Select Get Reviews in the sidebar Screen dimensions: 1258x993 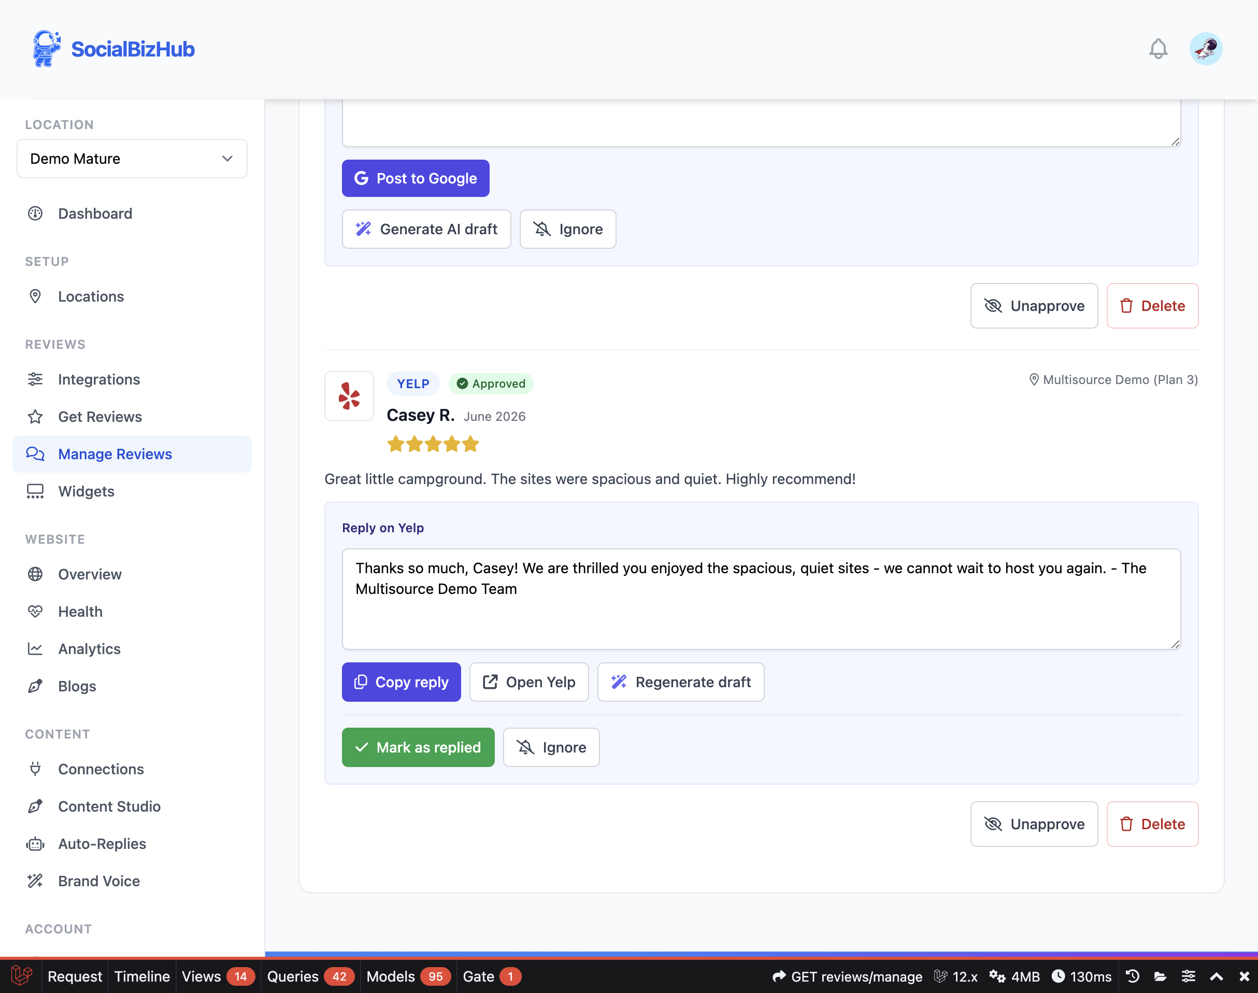(x=132, y=417)
